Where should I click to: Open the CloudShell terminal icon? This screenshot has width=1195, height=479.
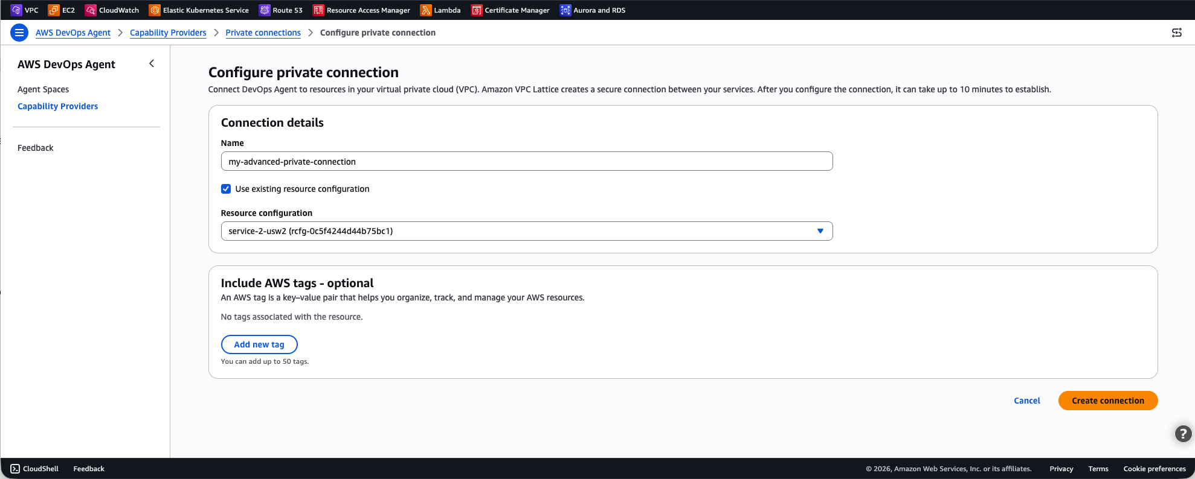pyautogui.click(x=15, y=469)
